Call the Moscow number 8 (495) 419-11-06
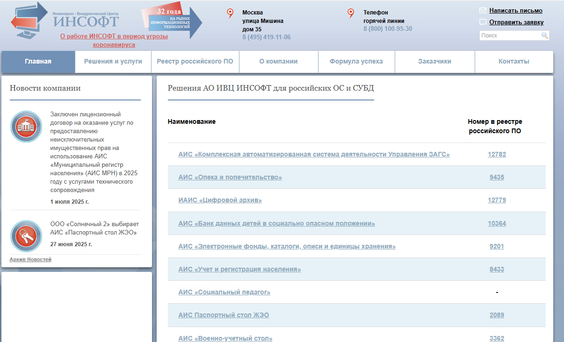The height and width of the screenshot is (342, 564). pos(267,37)
